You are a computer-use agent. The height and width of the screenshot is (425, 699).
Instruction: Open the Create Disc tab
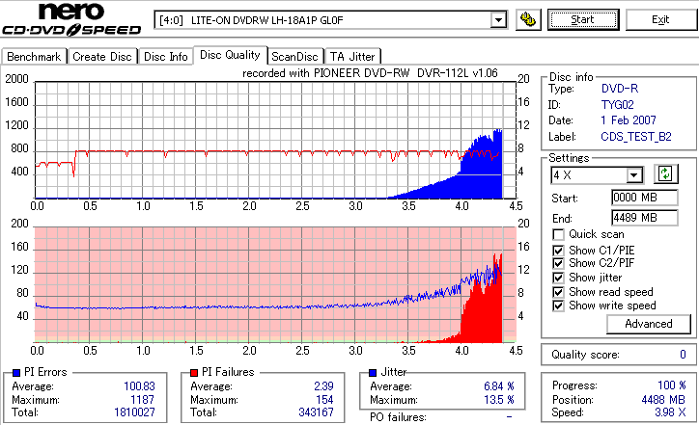[x=102, y=57]
